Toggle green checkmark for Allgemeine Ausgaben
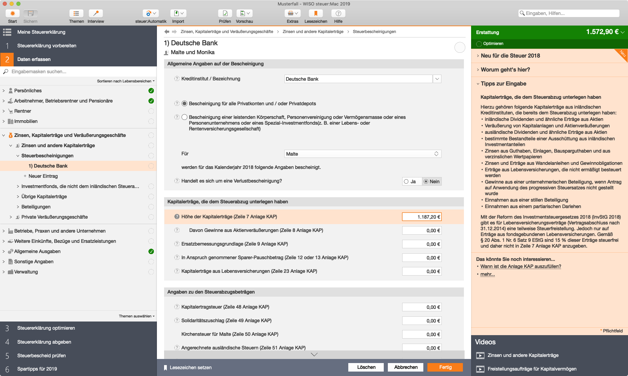The image size is (628, 376). pos(151,251)
